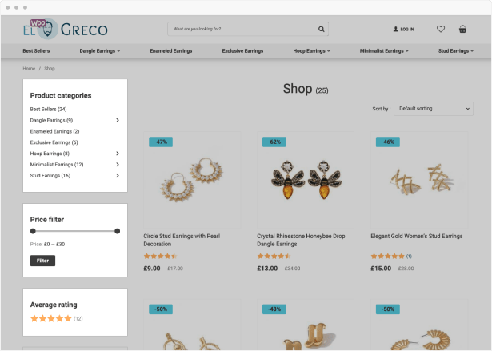This screenshot has height=351, width=492.
Task: Click the Home breadcrumb link
Action: click(29, 69)
